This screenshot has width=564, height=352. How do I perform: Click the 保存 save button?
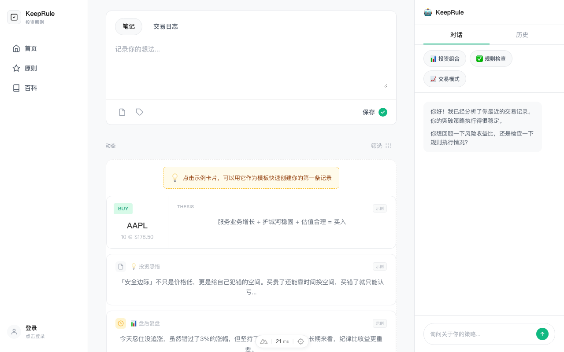(369, 112)
